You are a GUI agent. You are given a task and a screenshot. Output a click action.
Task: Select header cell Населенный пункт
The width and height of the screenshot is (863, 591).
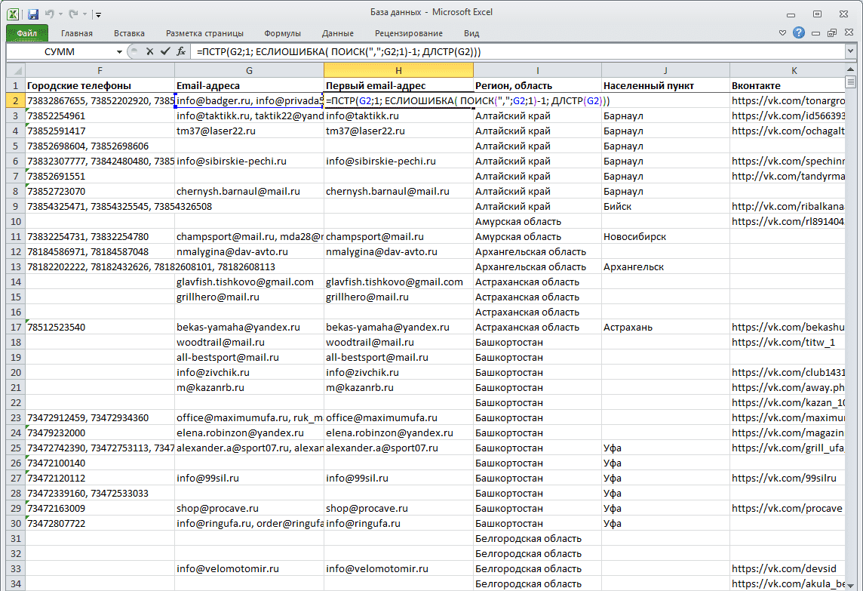coord(665,85)
